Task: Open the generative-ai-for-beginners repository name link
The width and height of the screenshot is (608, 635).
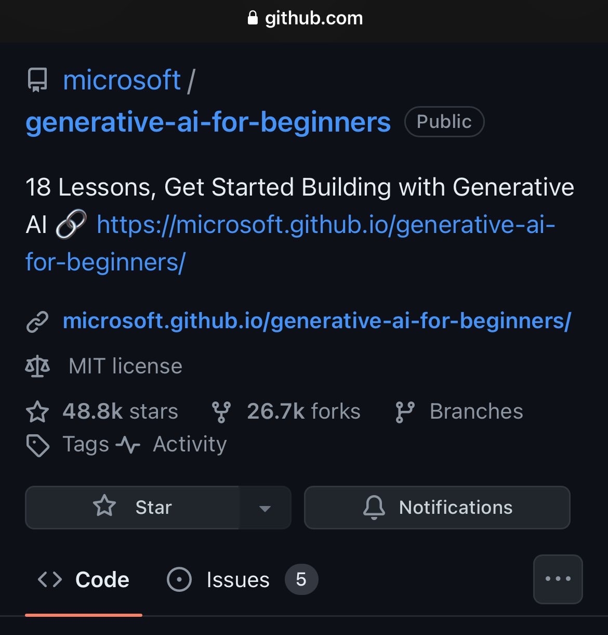Action: coord(208,122)
